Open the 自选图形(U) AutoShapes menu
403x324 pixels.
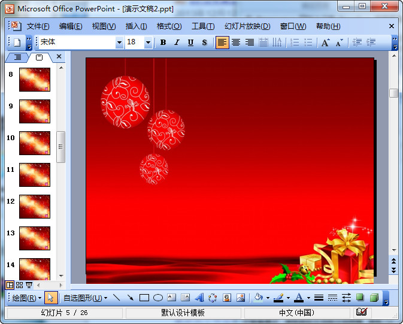pyautogui.click(x=85, y=298)
